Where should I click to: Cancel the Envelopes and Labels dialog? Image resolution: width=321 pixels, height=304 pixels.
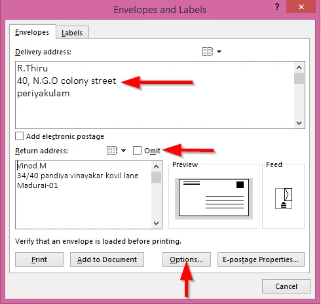(286, 286)
